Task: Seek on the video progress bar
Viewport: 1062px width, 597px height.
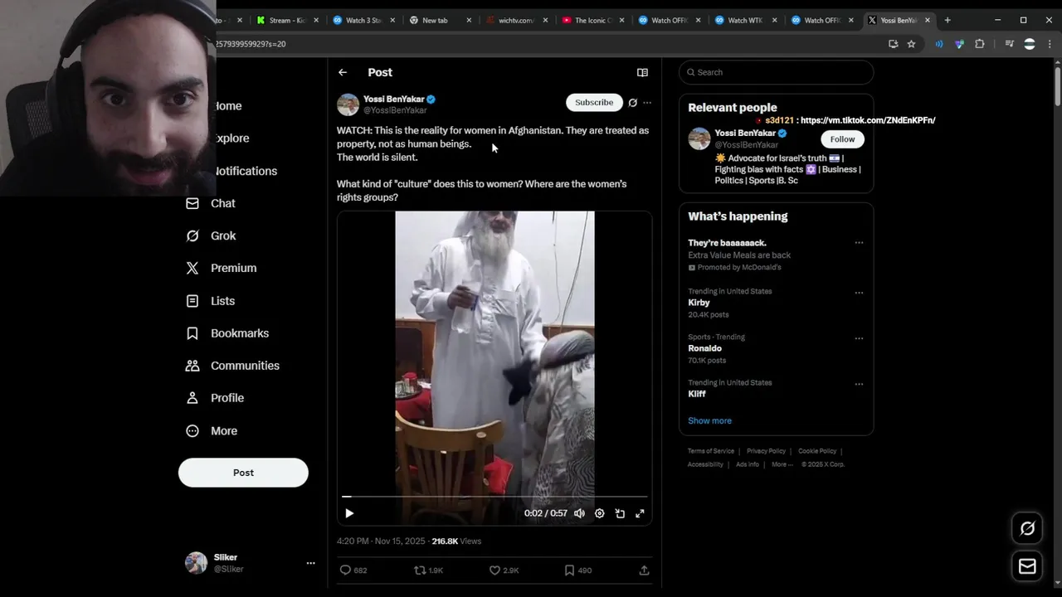Action: [494, 497]
